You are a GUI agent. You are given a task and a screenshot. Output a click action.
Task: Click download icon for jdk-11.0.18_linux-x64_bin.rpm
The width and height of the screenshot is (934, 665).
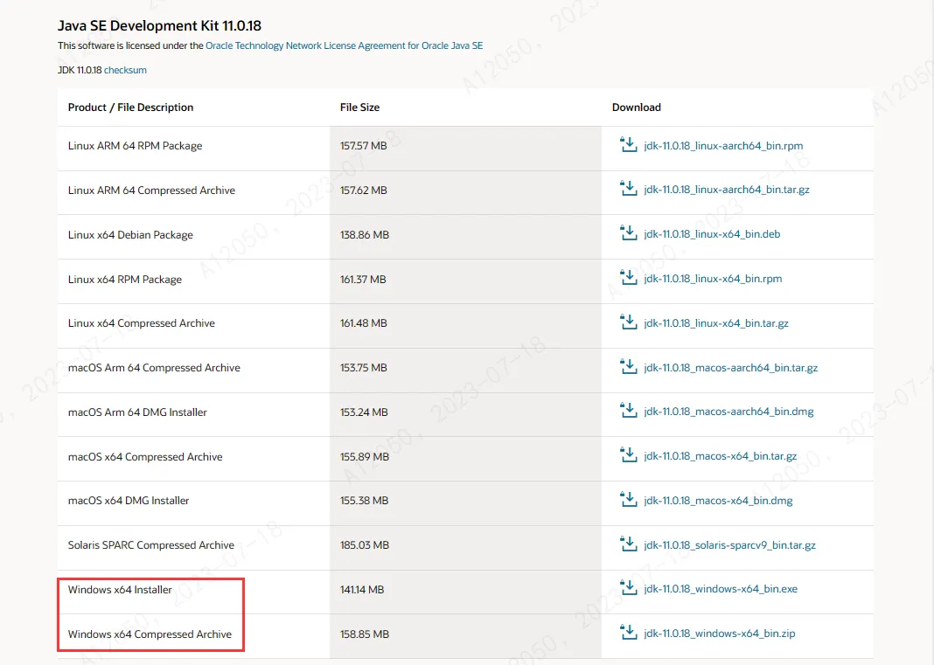629,278
